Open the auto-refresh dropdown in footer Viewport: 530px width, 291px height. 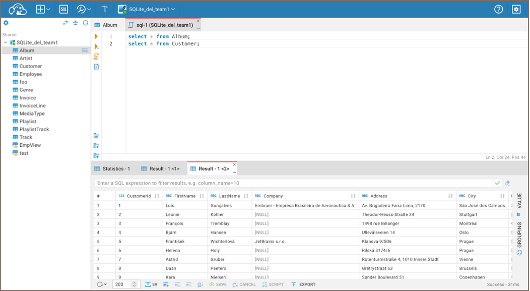point(102,284)
